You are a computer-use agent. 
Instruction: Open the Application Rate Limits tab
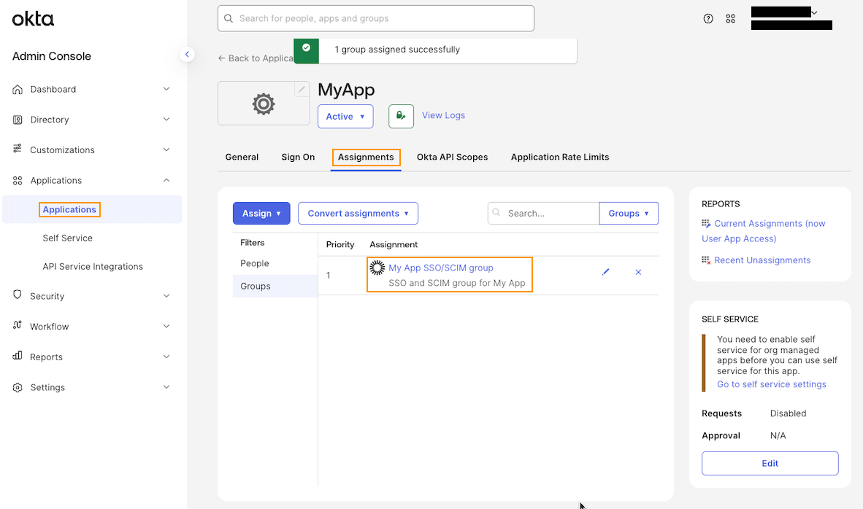(560, 157)
